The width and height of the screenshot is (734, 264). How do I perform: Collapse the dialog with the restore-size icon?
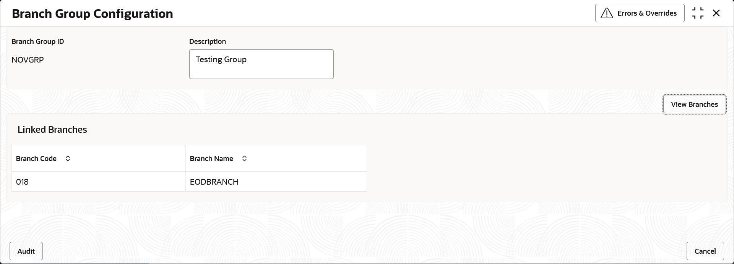click(x=698, y=13)
